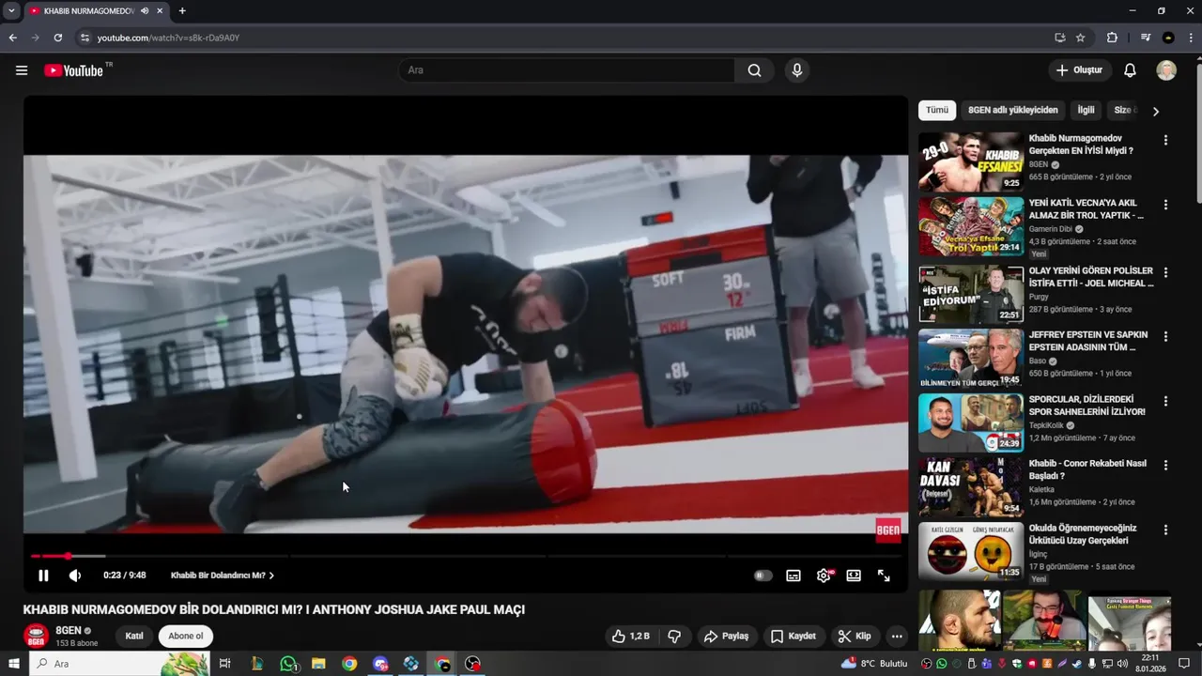
Task: Open WhatsApp from the taskbar
Action: point(288,664)
